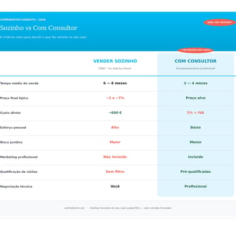Image resolution: width=236 pixels, height=230 pixels.
Task: Click 'Acompanhamento profissional' caption
Action: point(196,68)
